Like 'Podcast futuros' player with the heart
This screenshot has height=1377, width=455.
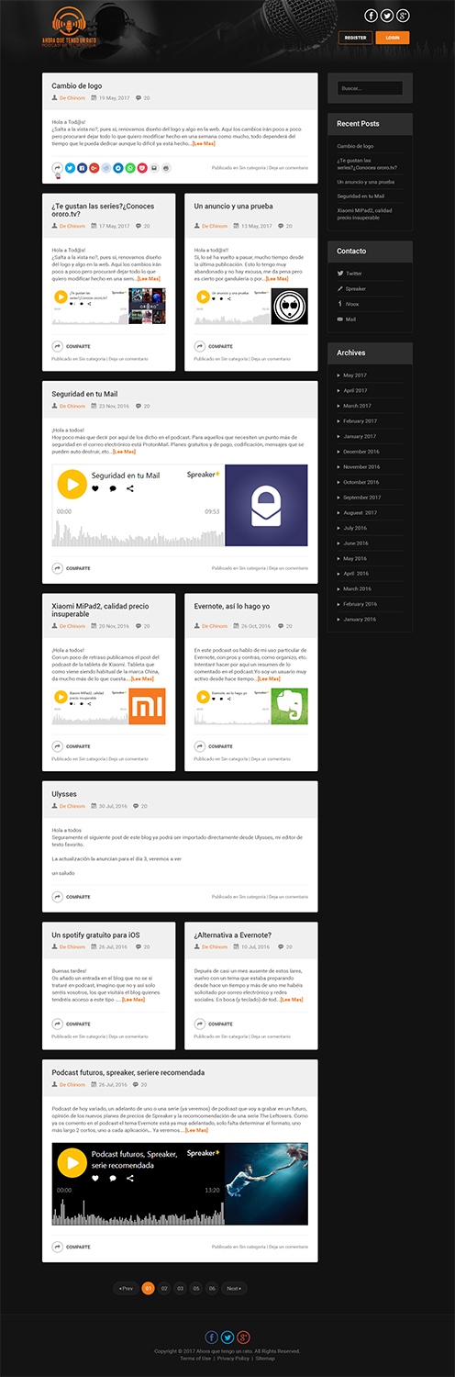tap(95, 1177)
